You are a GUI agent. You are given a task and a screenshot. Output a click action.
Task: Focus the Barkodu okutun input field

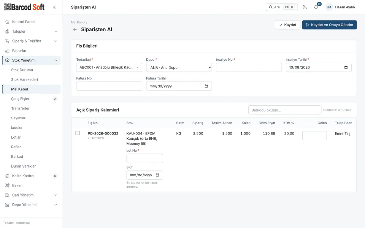tap(285, 110)
